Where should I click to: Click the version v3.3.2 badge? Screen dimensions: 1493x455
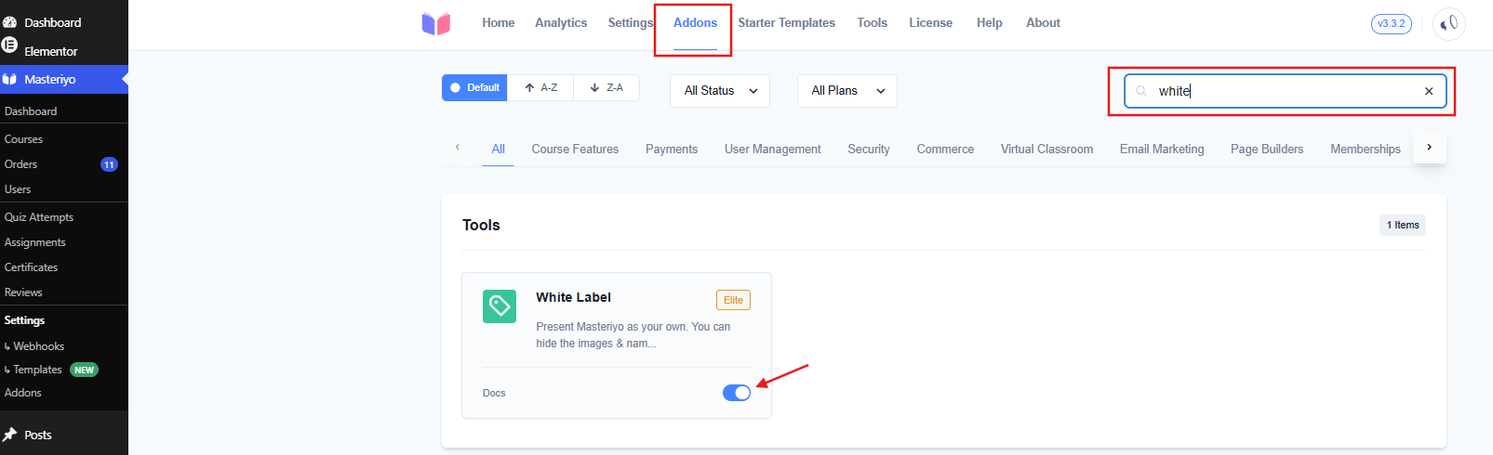click(1391, 24)
